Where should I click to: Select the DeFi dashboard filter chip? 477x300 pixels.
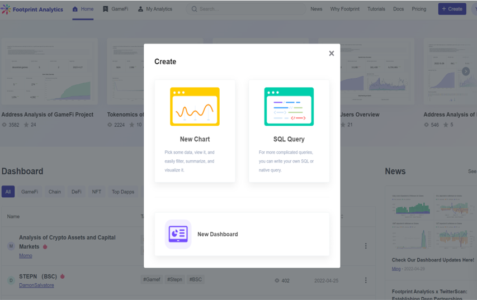point(77,192)
